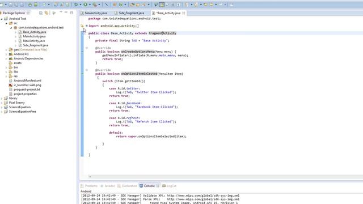Collapse the Android Test project node
This screenshot has height=204, width=363.
coord(2,19)
